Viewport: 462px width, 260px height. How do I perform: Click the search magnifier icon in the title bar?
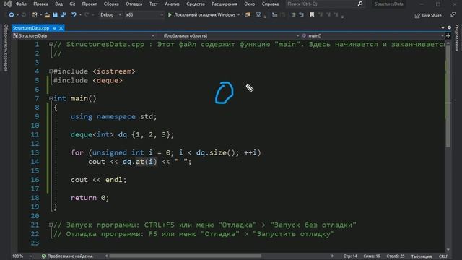360,4
